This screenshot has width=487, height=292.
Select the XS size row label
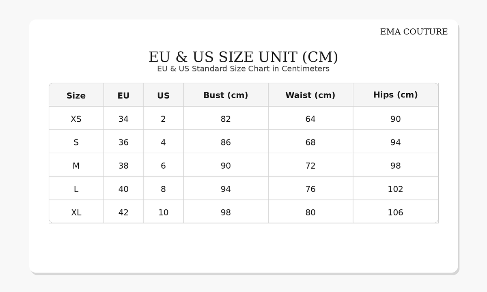pyautogui.click(x=76, y=119)
